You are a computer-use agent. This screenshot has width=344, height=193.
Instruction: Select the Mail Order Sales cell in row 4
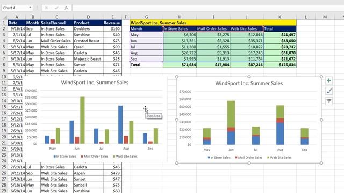coord(56,41)
